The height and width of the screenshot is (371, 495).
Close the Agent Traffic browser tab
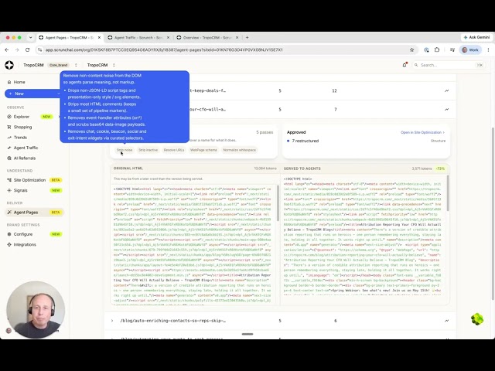tap(168, 38)
